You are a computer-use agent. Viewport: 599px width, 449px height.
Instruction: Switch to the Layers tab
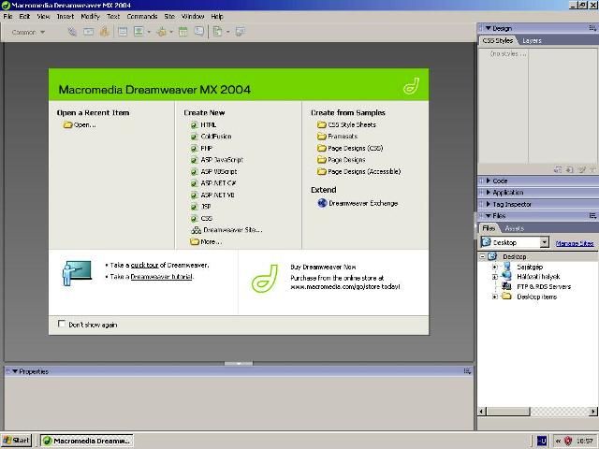click(532, 40)
